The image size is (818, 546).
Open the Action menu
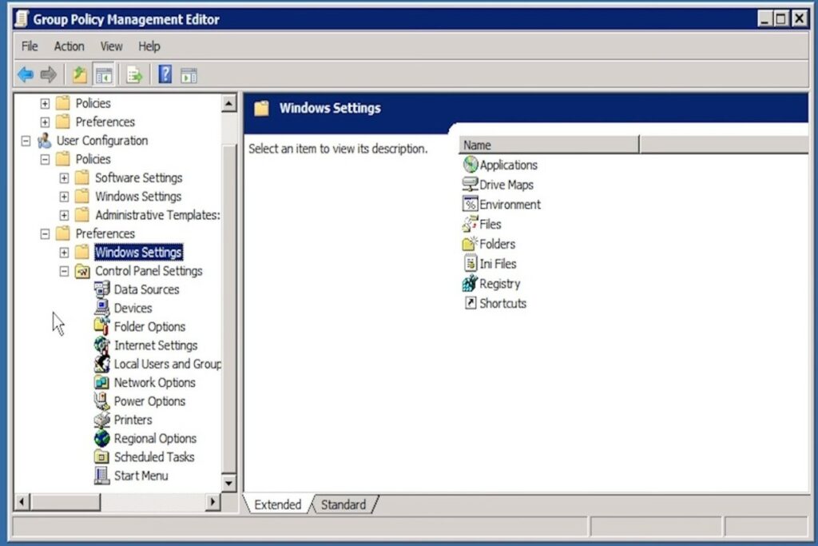point(69,46)
